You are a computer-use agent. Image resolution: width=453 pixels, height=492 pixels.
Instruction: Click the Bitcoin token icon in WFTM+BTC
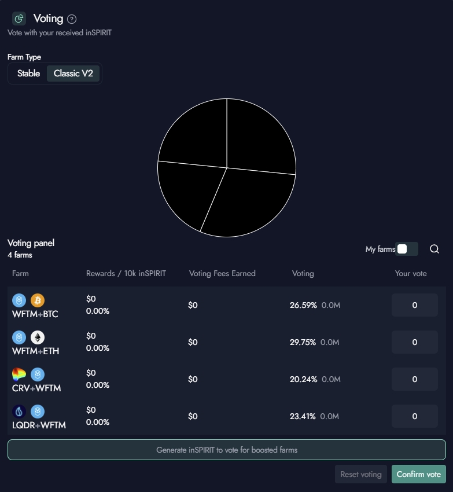[38, 300]
